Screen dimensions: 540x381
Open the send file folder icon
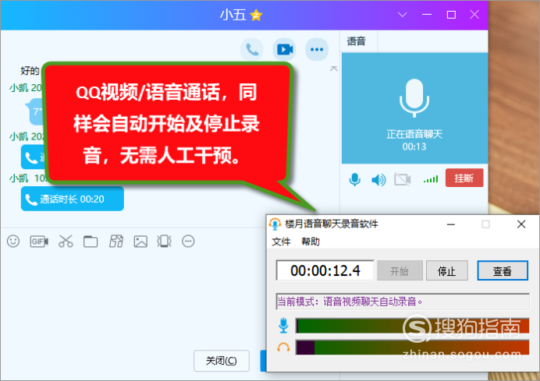(x=91, y=242)
